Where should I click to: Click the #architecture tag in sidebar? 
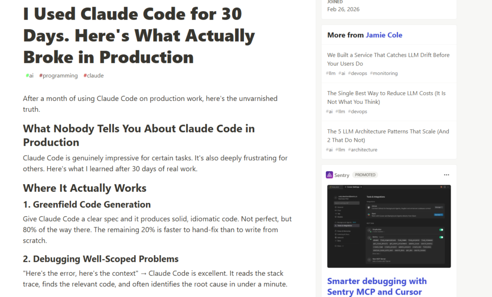click(362, 150)
